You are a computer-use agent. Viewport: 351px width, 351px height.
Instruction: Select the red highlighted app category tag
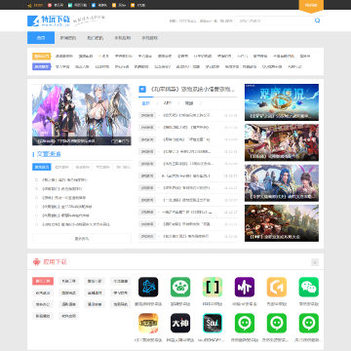click(43, 281)
